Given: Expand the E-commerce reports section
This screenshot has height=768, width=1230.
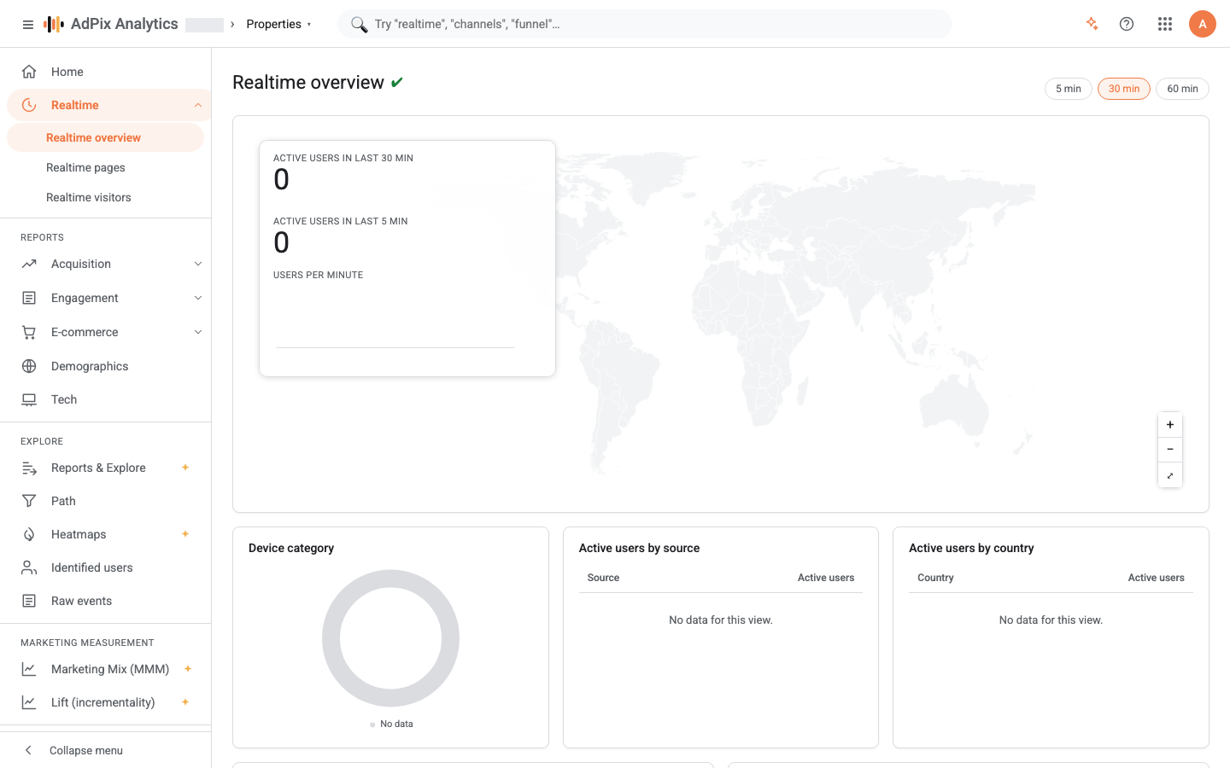Looking at the screenshot, I should 198,332.
